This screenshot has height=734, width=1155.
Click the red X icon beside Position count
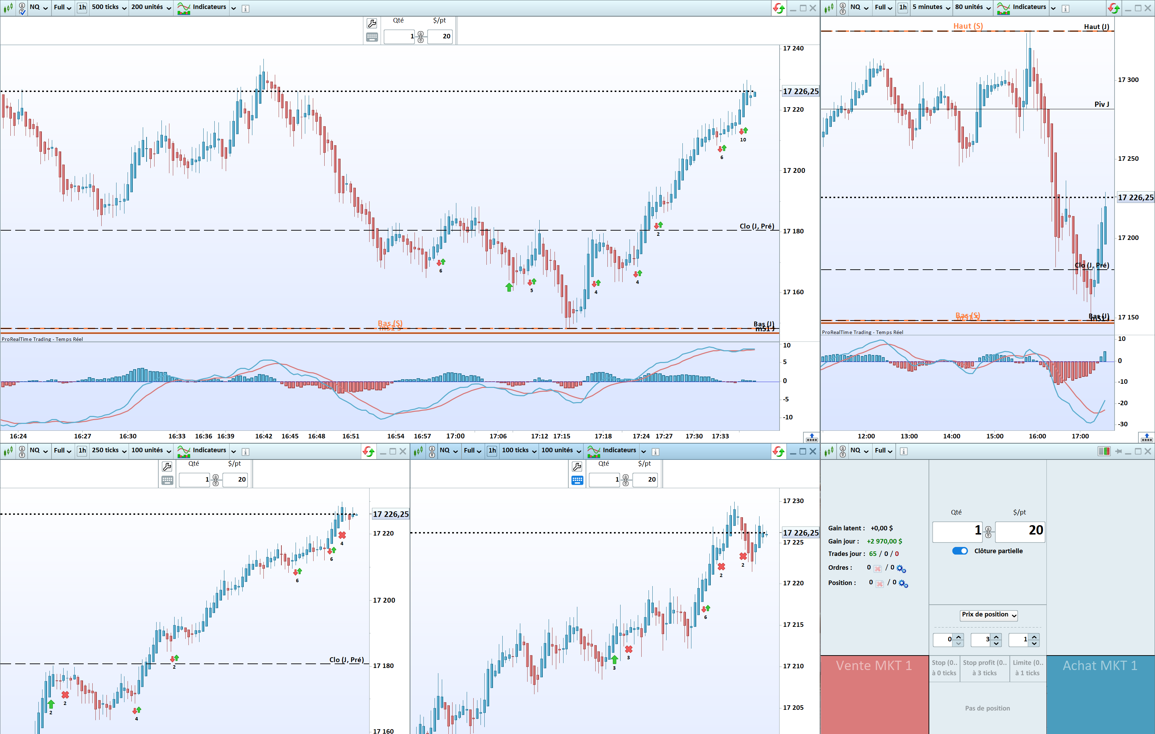tap(880, 584)
